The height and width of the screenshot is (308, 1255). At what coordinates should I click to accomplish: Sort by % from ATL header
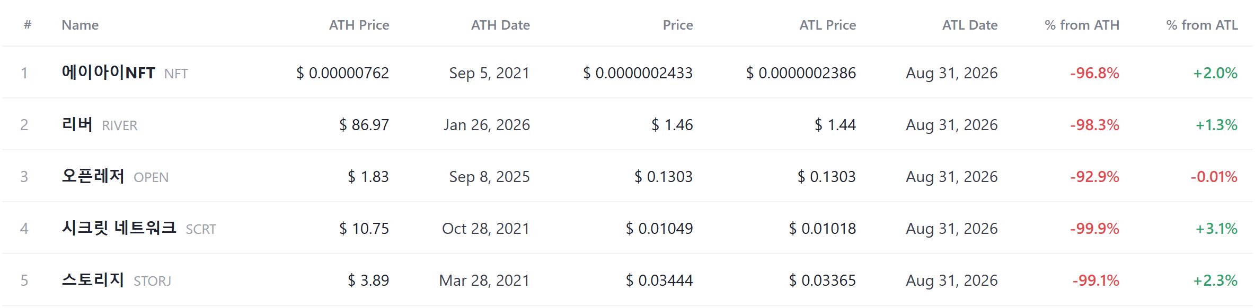[x=1202, y=25]
